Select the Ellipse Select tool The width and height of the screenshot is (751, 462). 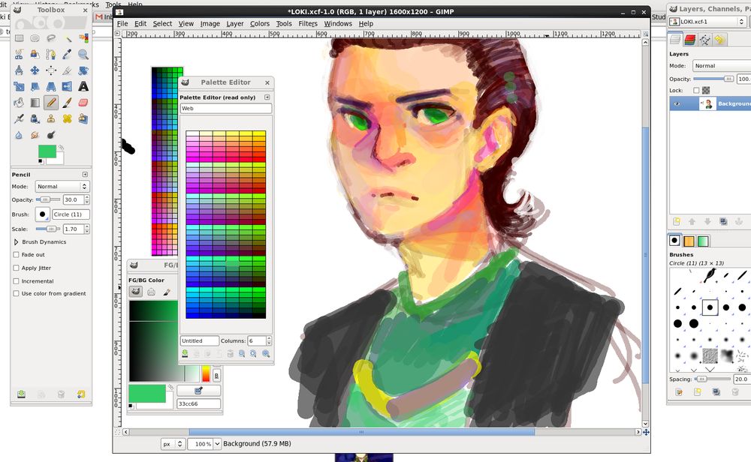click(x=35, y=38)
